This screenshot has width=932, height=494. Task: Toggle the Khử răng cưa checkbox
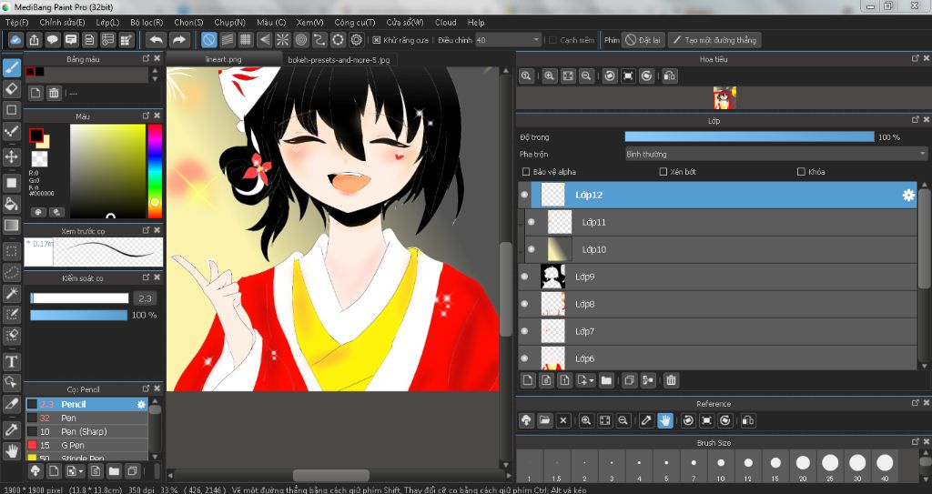pos(376,40)
